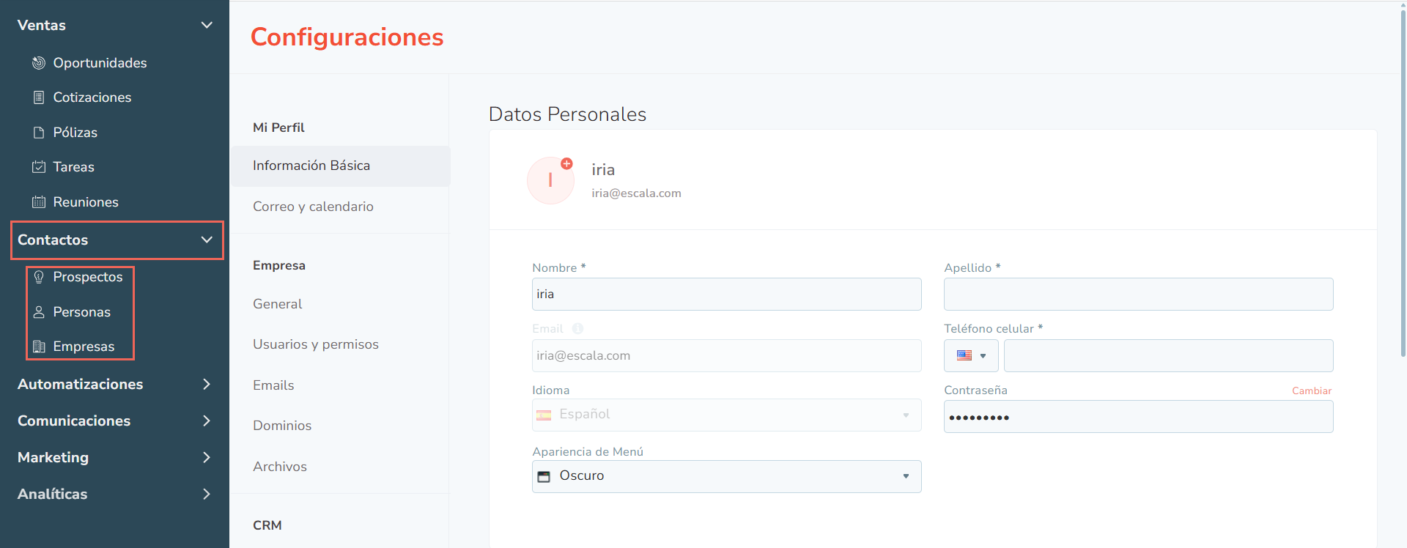This screenshot has height=548, width=1407.
Task: Click the Email info icon
Action: pyautogui.click(x=577, y=329)
